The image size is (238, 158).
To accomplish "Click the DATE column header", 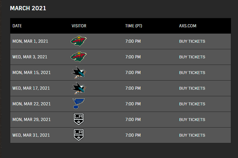I will tap(17, 26).
